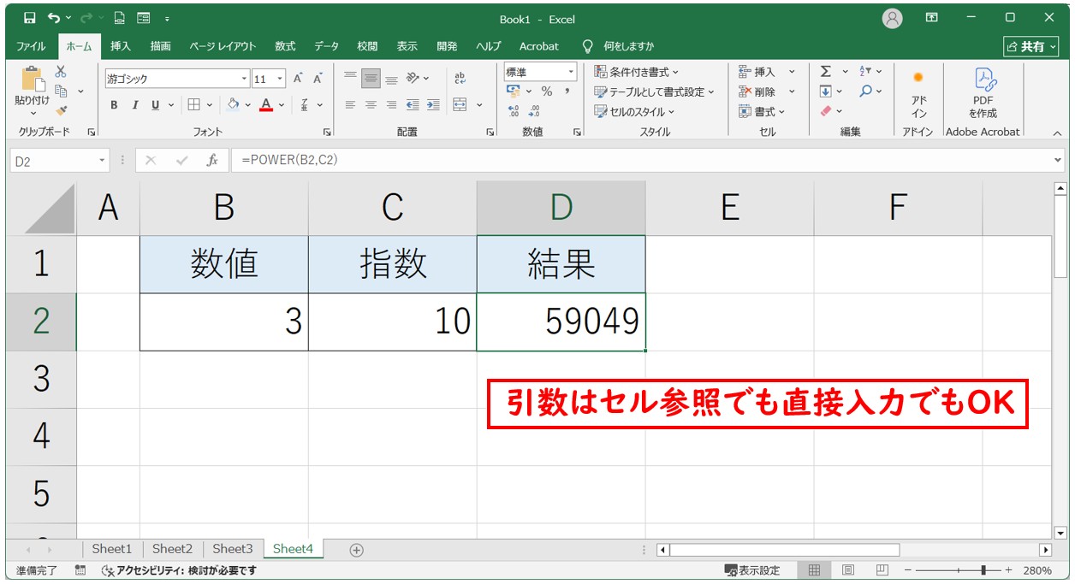Select cell B2 containing value 3
Viewport: 1075px width, 584px height.
223,321
